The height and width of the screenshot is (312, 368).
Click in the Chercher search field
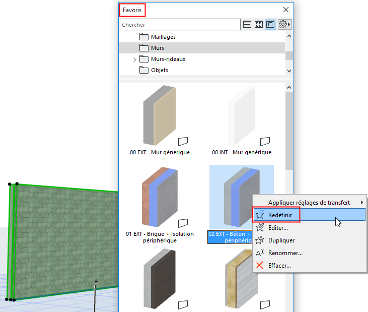click(180, 25)
